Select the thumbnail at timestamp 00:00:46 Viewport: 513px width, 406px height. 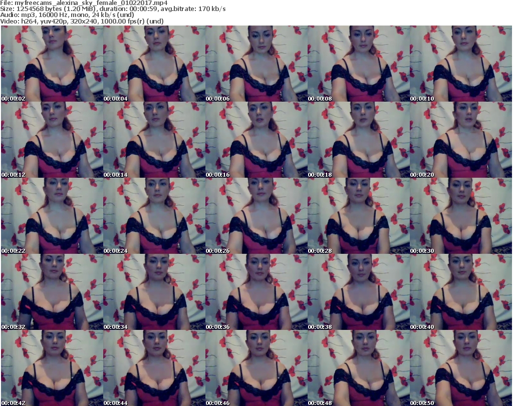tap(256, 368)
